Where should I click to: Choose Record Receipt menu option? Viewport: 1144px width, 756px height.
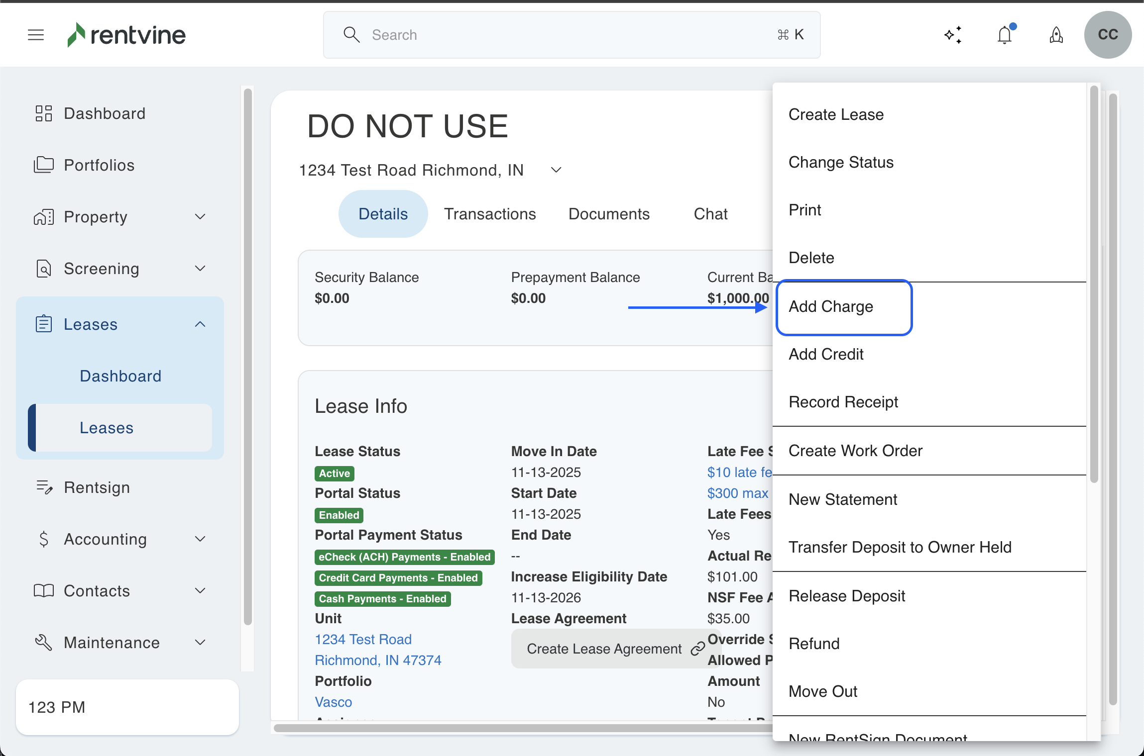point(843,402)
